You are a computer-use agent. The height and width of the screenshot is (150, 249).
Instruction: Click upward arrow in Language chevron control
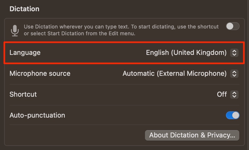click(234, 51)
